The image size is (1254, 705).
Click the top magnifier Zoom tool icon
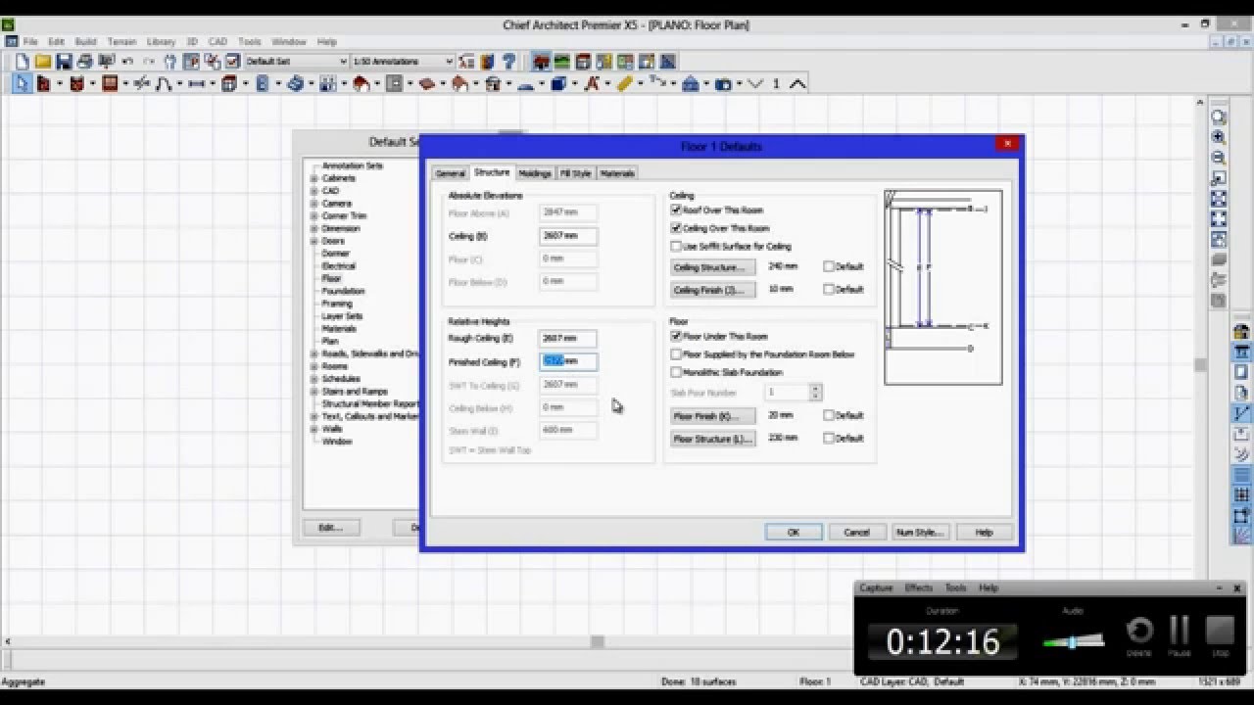point(1219,117)
